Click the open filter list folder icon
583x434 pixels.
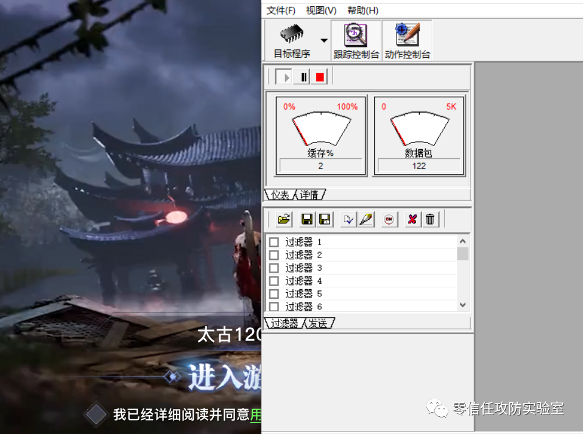[284, 219]
